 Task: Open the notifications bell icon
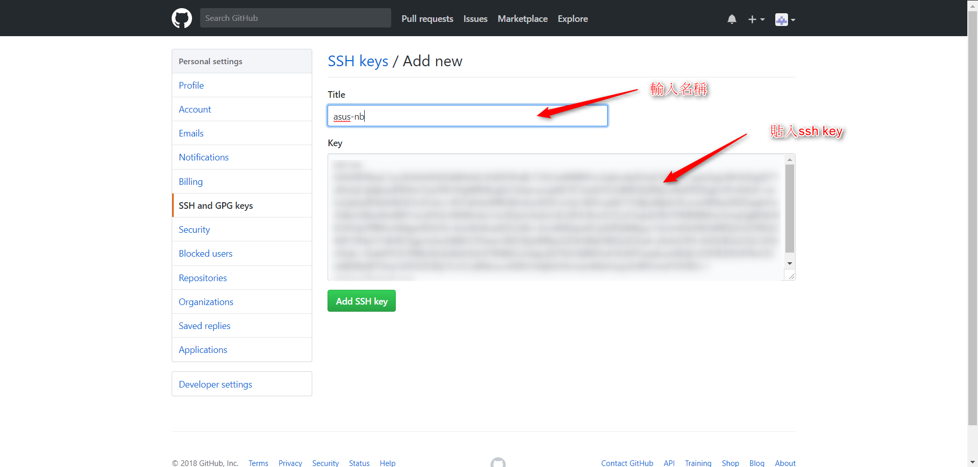[732, 19]
